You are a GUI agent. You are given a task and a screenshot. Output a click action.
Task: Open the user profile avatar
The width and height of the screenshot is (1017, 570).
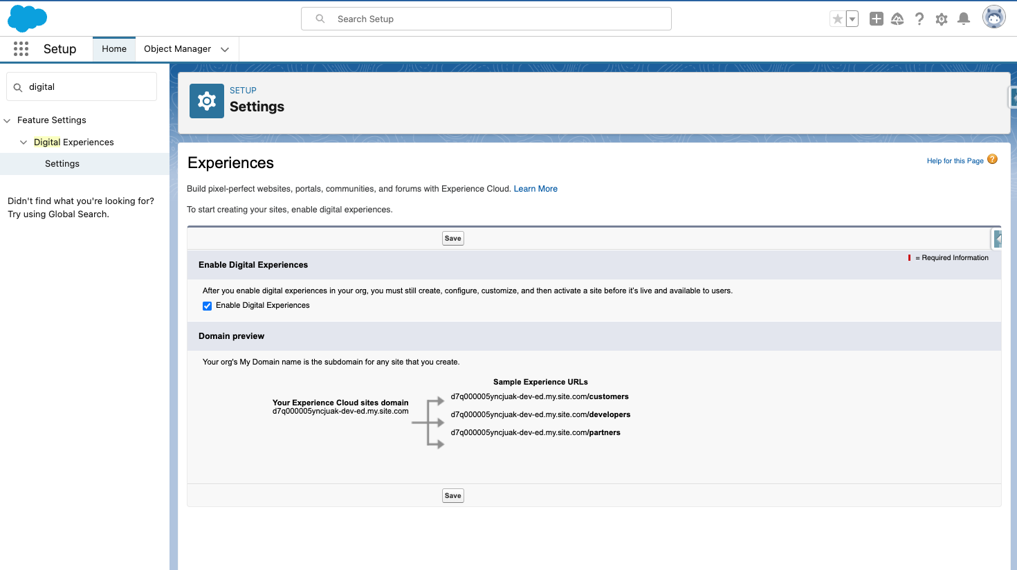point(993,17)
